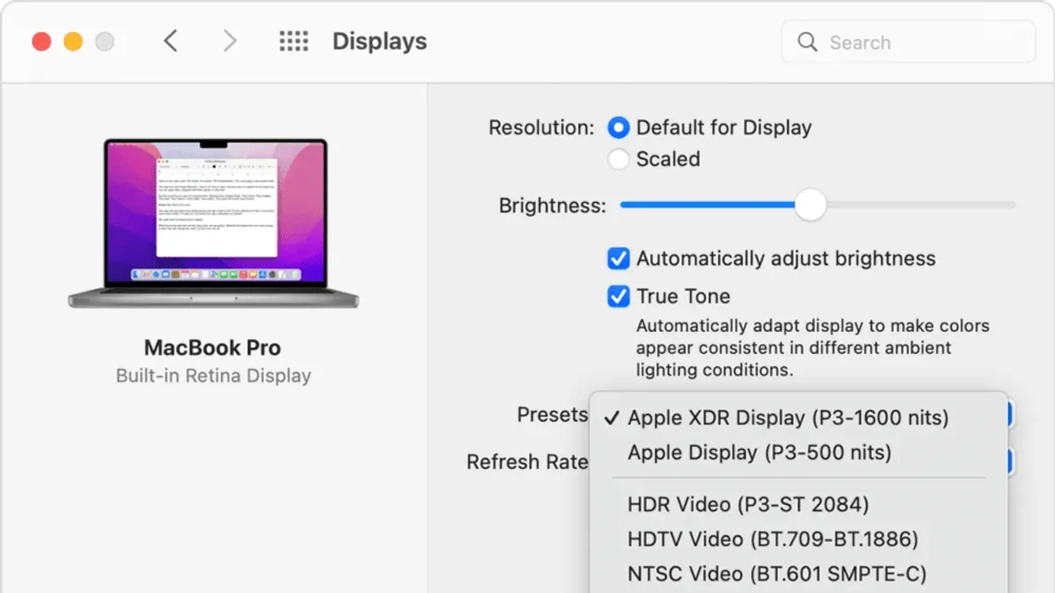Show all preferences grid icon
1055x593 pixels.
click(x=294, y=41)
